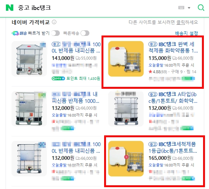209x189 pixels.
Task: Click the info icon beside 네이버 가격비교
Action: click(54, 22)
